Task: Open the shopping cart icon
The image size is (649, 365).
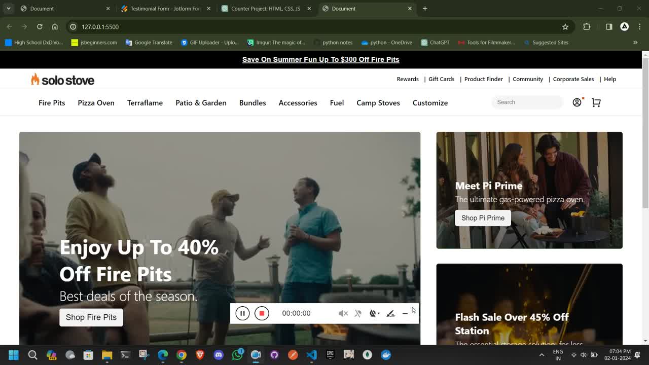Action: (x=596, y=102)
